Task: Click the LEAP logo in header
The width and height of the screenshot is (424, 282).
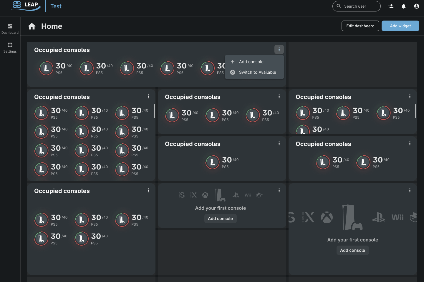Action: point(26,6)
